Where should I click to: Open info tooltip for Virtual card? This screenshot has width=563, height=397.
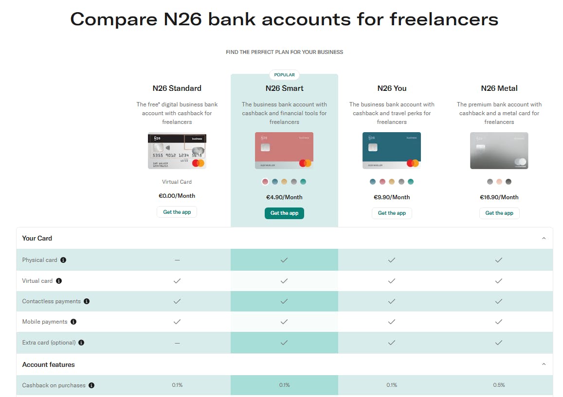(x=59, y=281)
